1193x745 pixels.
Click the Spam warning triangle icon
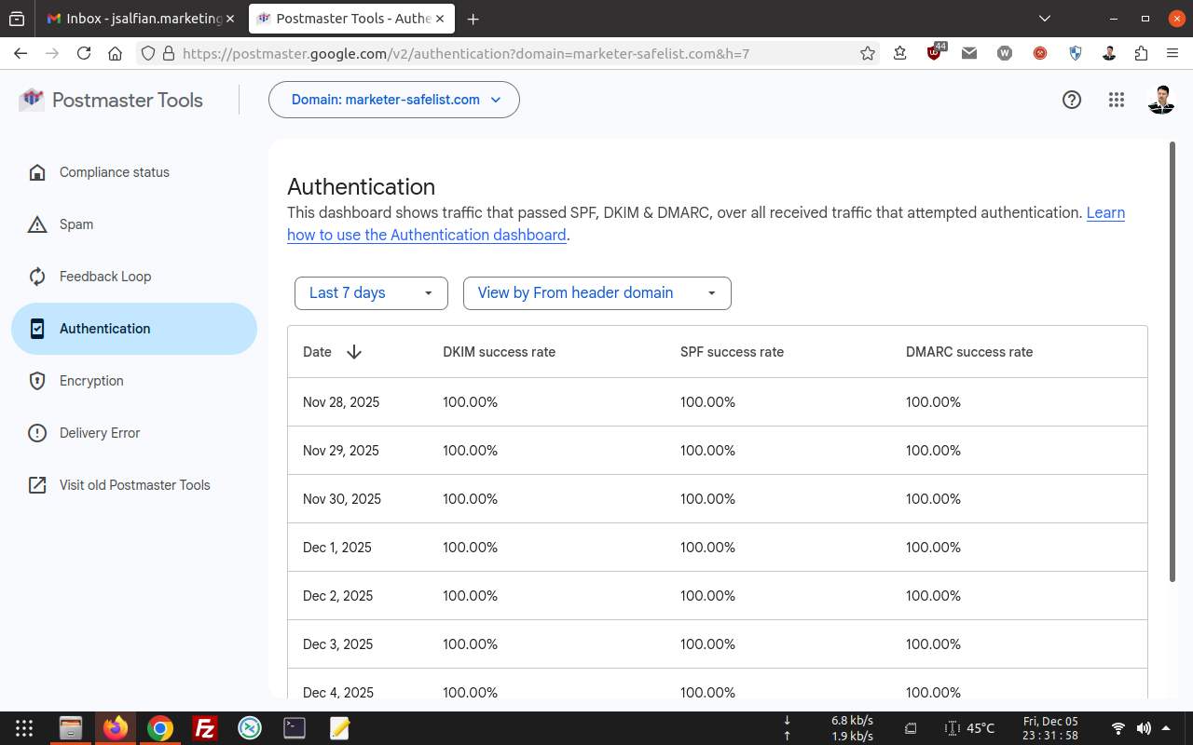(x=37, y=224)
